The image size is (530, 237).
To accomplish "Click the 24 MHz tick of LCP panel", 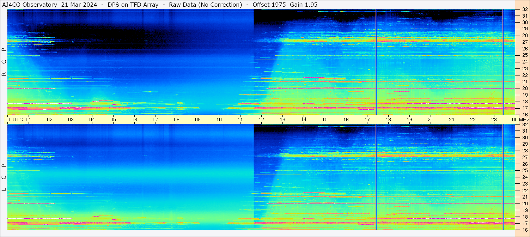I will (x=525, y=177).
